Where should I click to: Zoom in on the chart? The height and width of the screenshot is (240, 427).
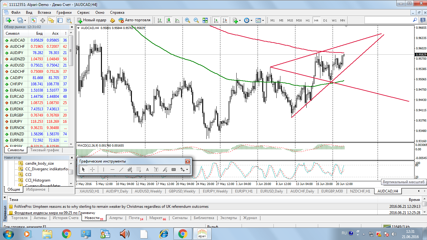click(188, 20)
